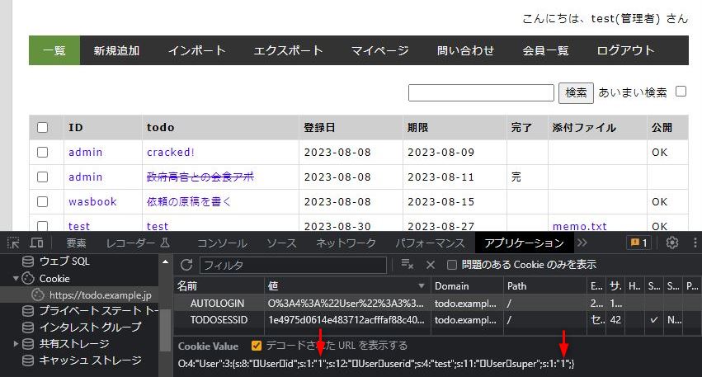Switch to the コンソール tab

(222, 243)
